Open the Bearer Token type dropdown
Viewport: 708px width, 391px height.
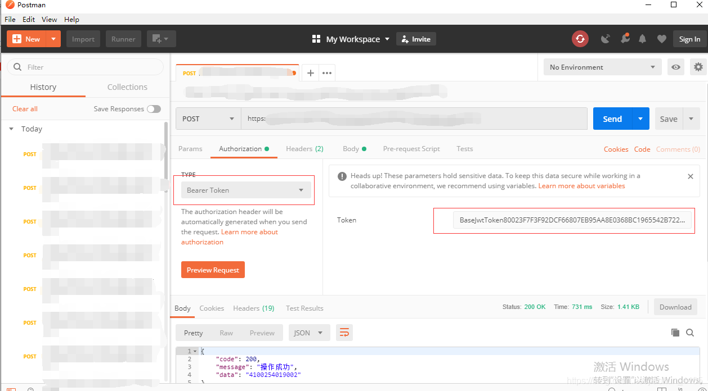pyautogui.click(x=246, y=190)
